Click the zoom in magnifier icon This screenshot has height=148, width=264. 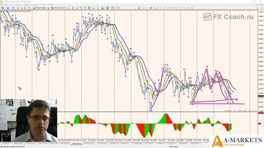[x=81, y=8]
